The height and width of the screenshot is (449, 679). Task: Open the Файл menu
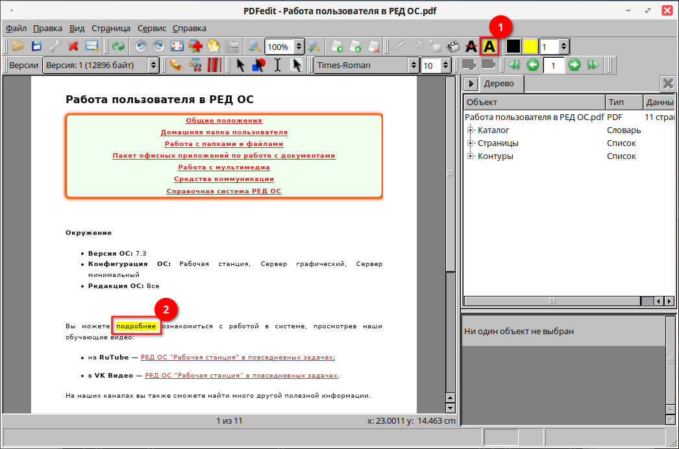pos(16,29)
